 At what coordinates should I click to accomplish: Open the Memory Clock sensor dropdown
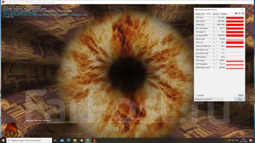tap(214, 21)
